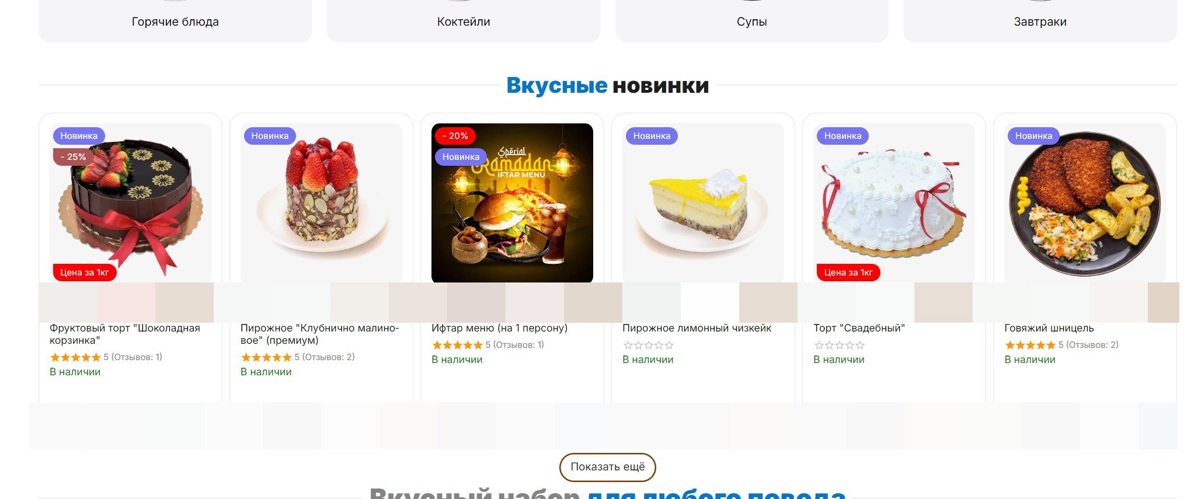Click Новинка badge on lemon cheesecake
The height and width of the screenshot is (499, 1201).
[x=652, y=136]
